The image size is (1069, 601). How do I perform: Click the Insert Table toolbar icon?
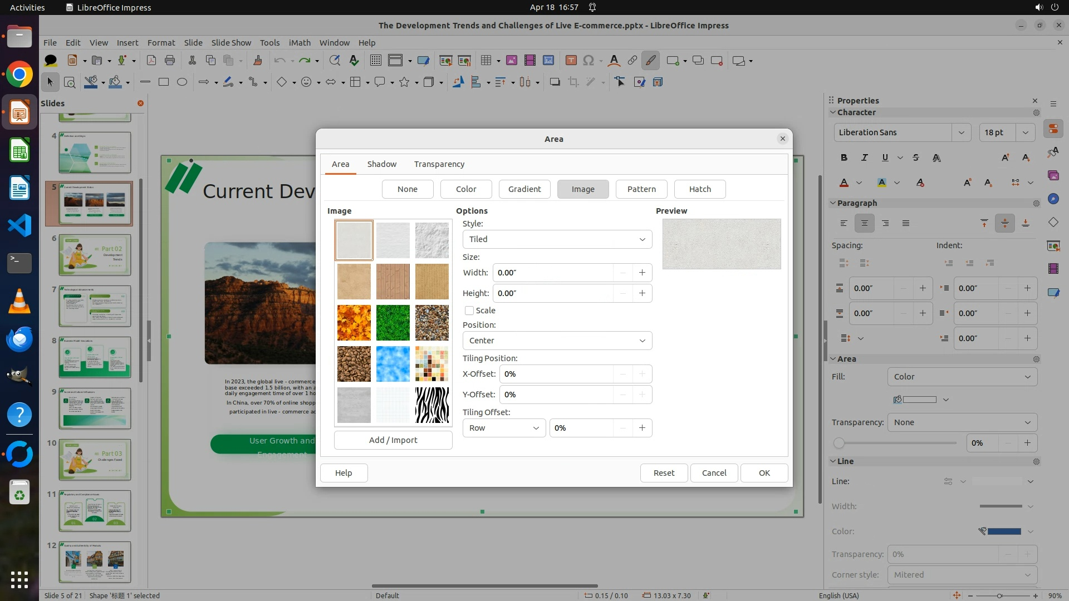pyautogui.click(x=486, y=61)
